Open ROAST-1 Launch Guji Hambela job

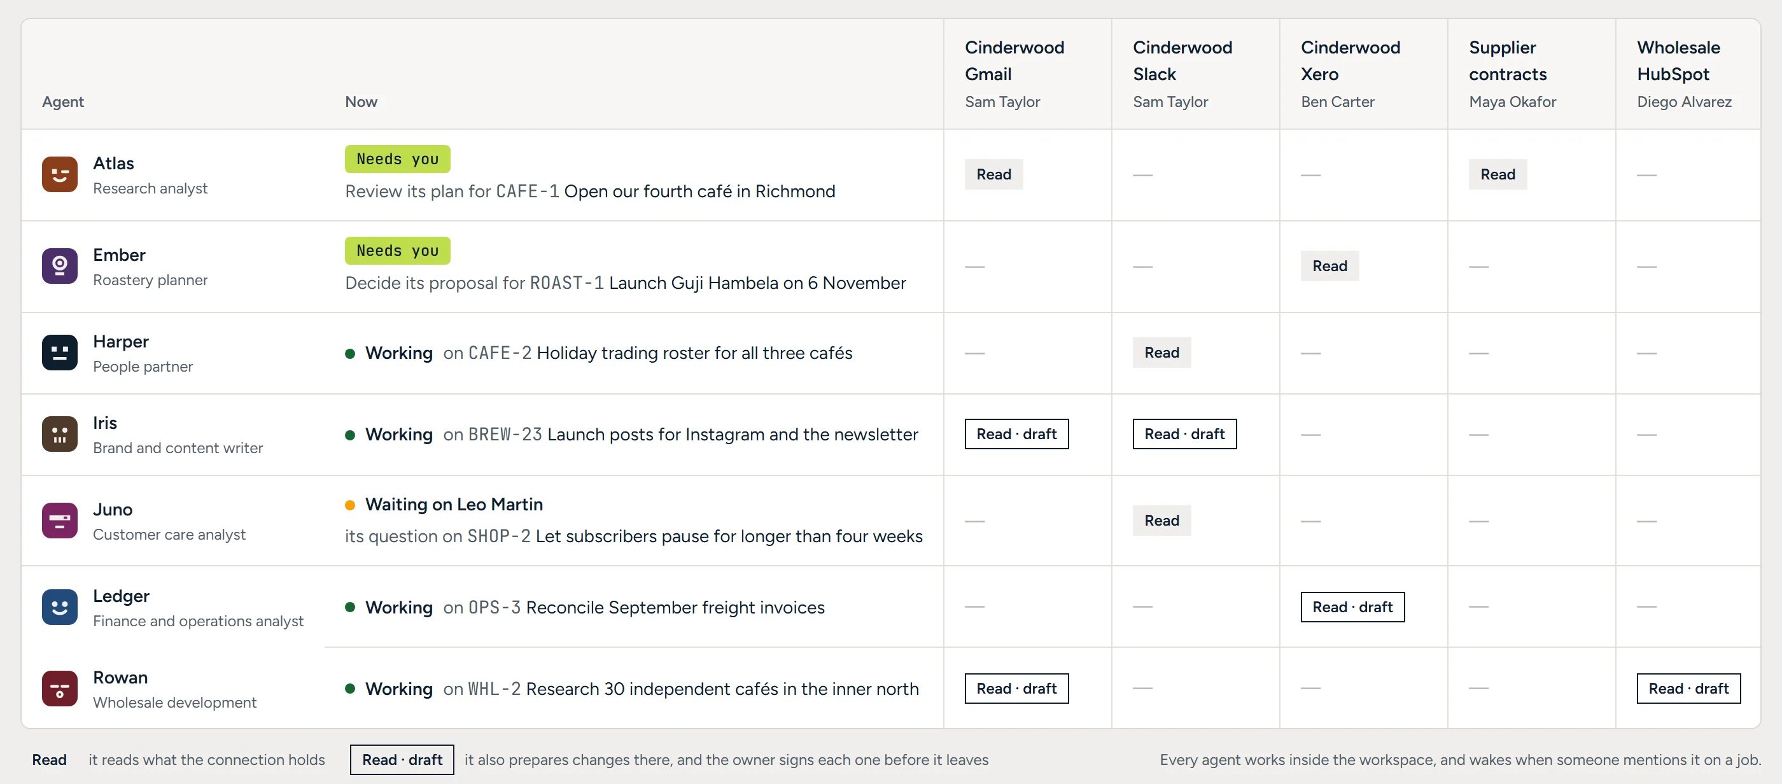(717, 283)
